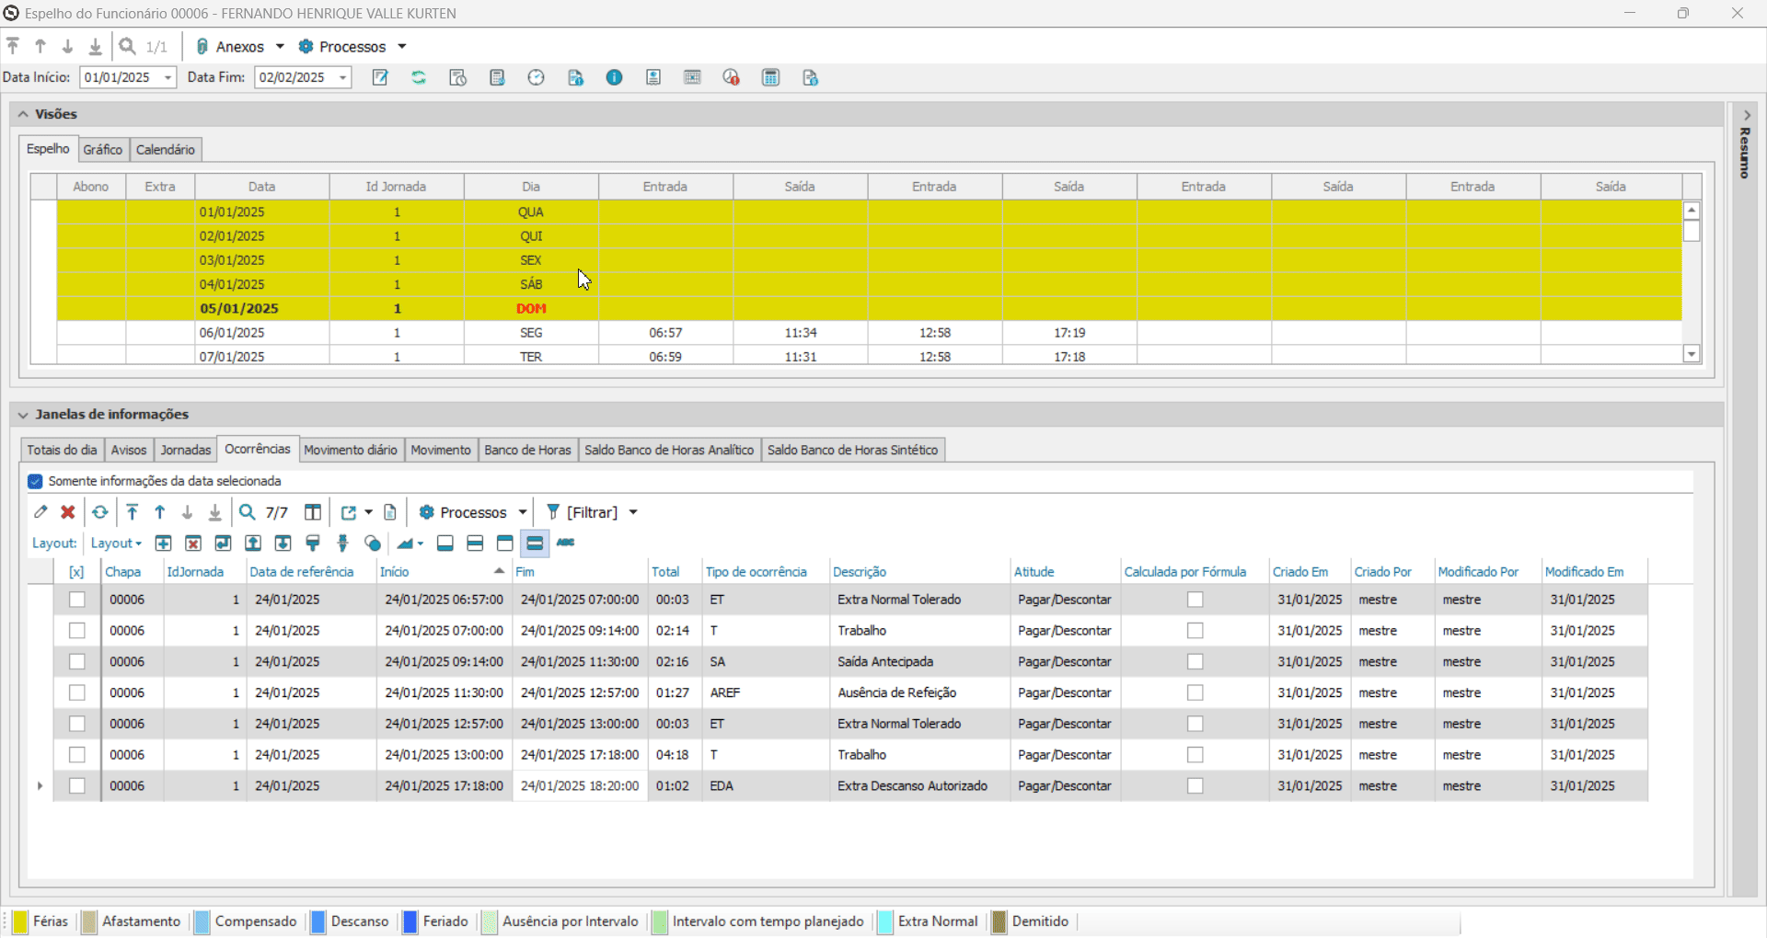Check row checkbox for Início 24/01/2025 13:00:00
The image size is (1767, 938).
click(77, 755)
